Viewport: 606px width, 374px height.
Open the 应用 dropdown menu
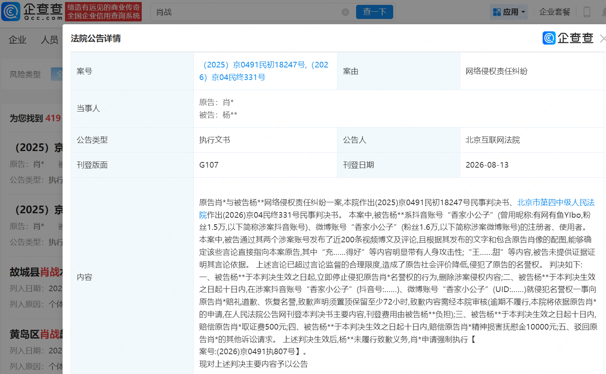[x=509, y=12]
